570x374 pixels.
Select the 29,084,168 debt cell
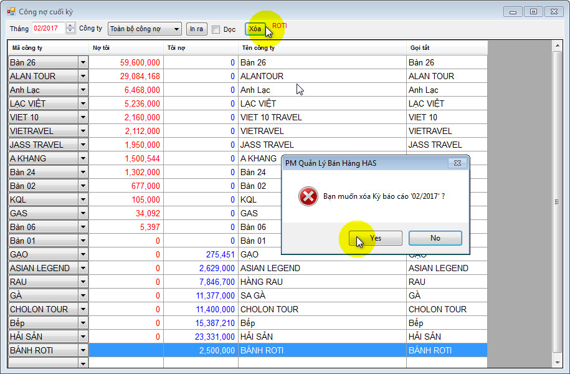126,76
